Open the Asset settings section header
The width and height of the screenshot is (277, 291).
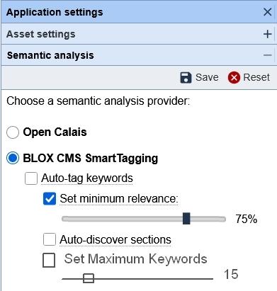pyautogui.click(x=138, y=34)
